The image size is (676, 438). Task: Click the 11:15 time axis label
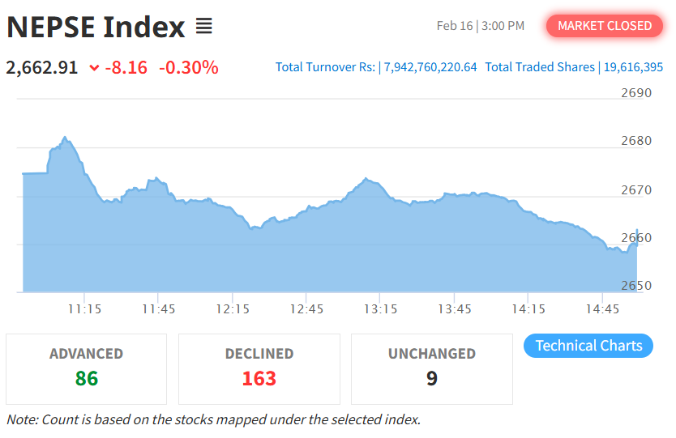point(84,309)
